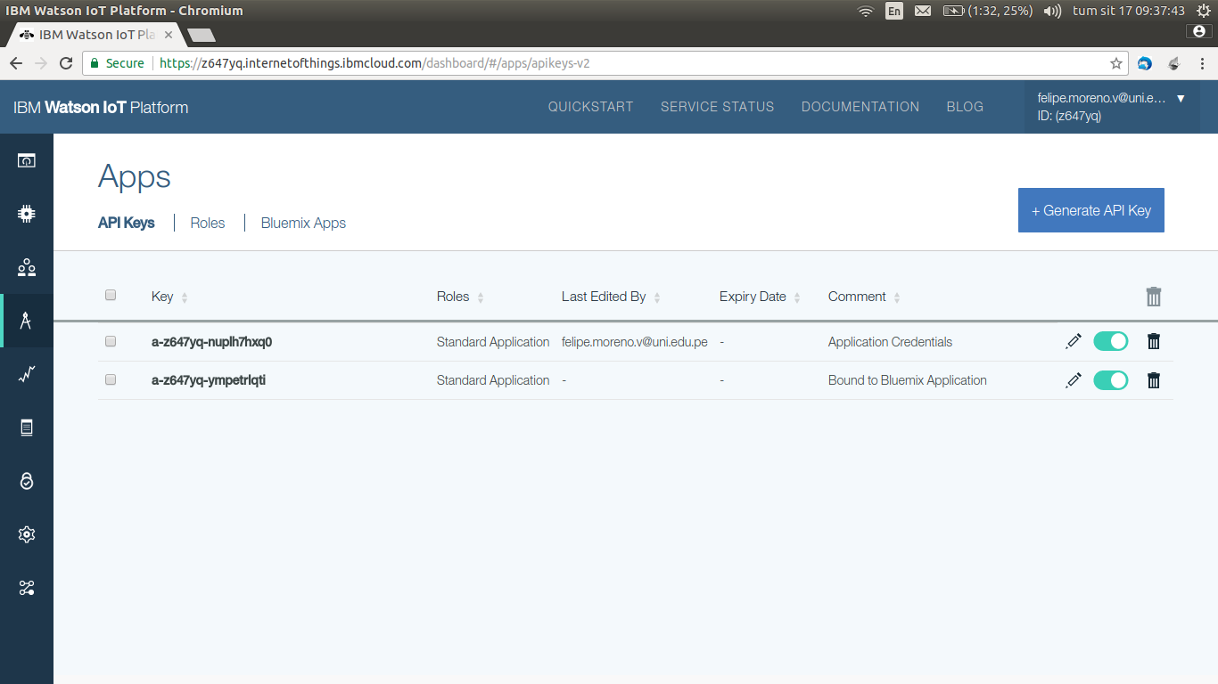This screenshot has height=684, width=1218.
Task: Open the QUICKSTART link
Action: coord(590,107)
